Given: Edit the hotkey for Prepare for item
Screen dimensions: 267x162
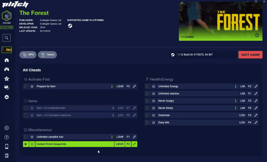Looking at the screenshot, I should (134, 86).
